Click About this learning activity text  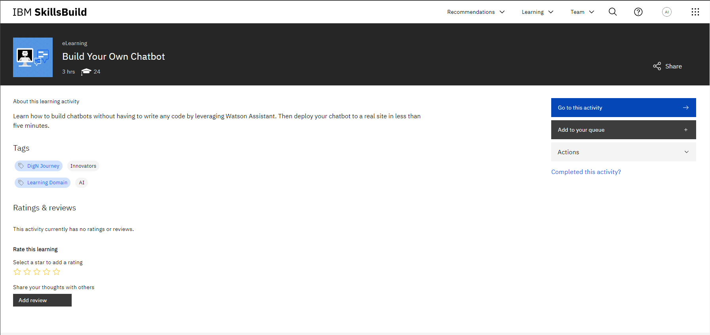[x=46, y=101]
